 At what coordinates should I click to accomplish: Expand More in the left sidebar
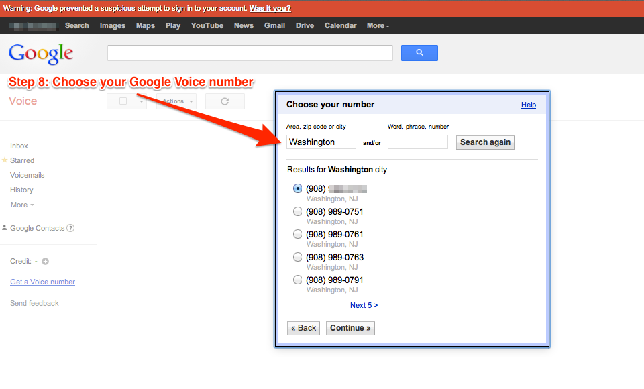21,205
